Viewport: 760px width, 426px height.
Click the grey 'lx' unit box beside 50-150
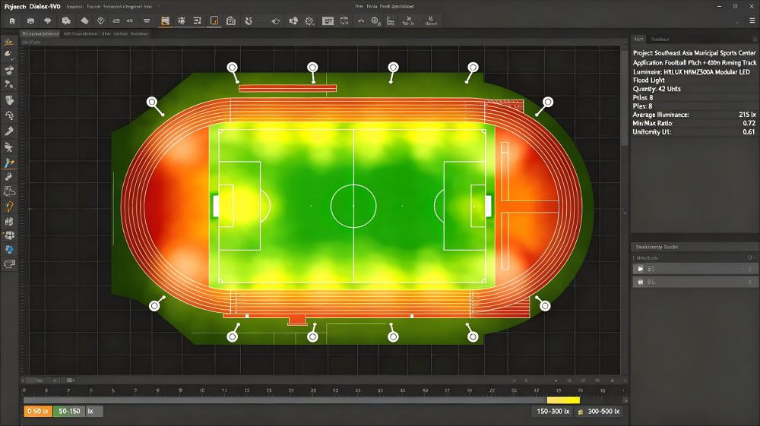pyautogui.click(x=94, y=411)
